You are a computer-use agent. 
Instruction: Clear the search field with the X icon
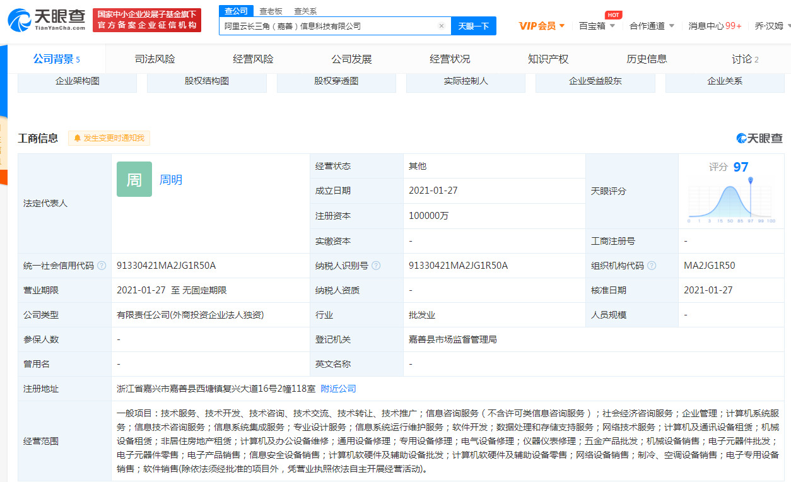coord(442,26)
